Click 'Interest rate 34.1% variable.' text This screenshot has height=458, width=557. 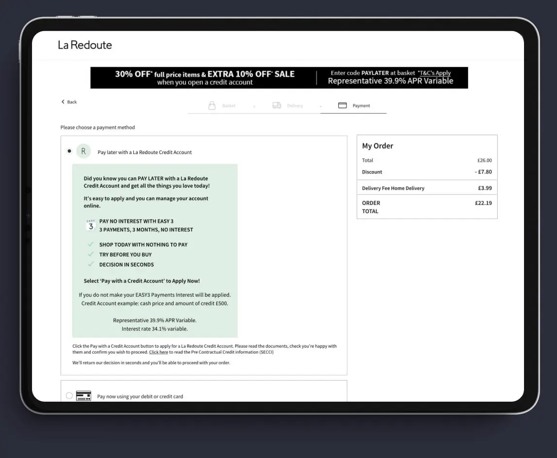(154, 329)
